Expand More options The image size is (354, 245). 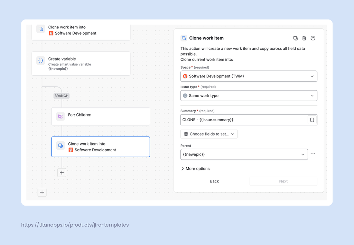point(195,169)
